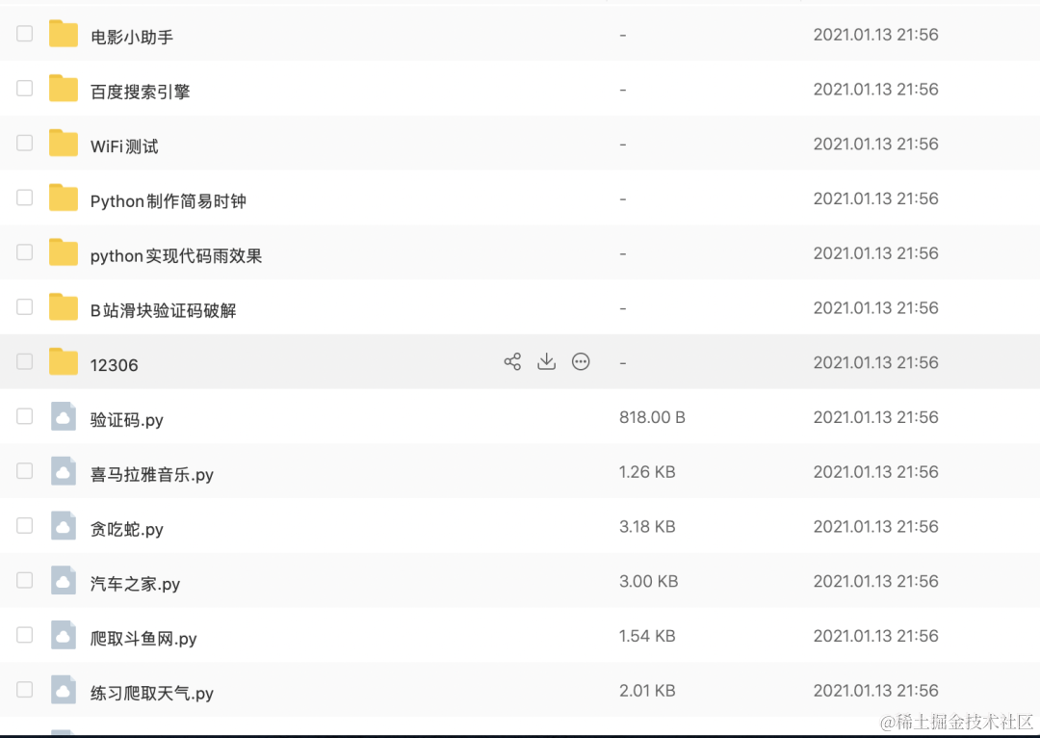This screenshot has height=738, width=1040.
Task: Select the 汽车之家.py checkbox
Action: pos(24,580)
